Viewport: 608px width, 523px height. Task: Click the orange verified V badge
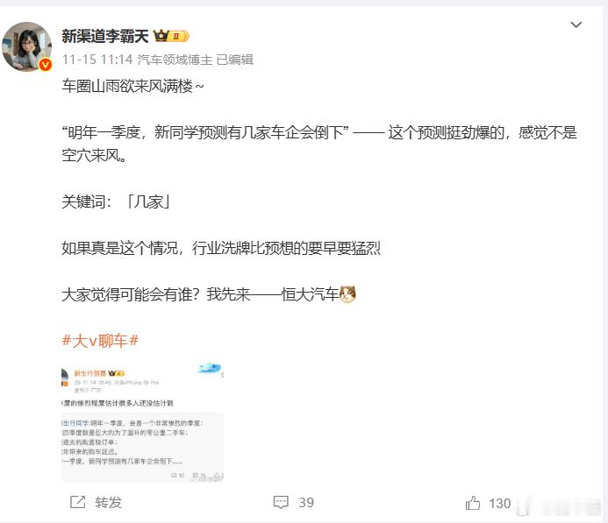(45, 64)
